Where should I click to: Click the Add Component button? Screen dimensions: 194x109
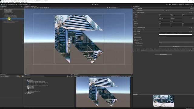tap(163, 54)
